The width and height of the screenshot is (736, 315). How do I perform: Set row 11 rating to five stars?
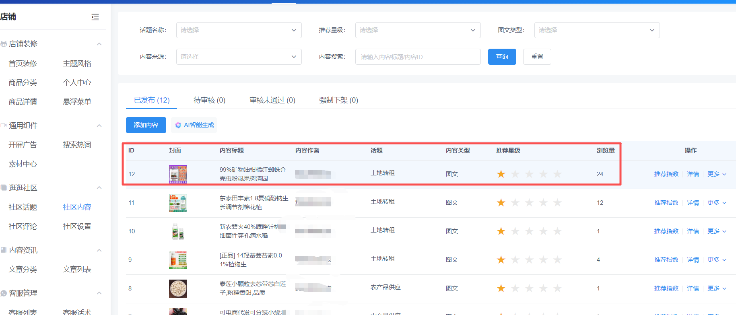pyautogui.click(x=557, y=203)
